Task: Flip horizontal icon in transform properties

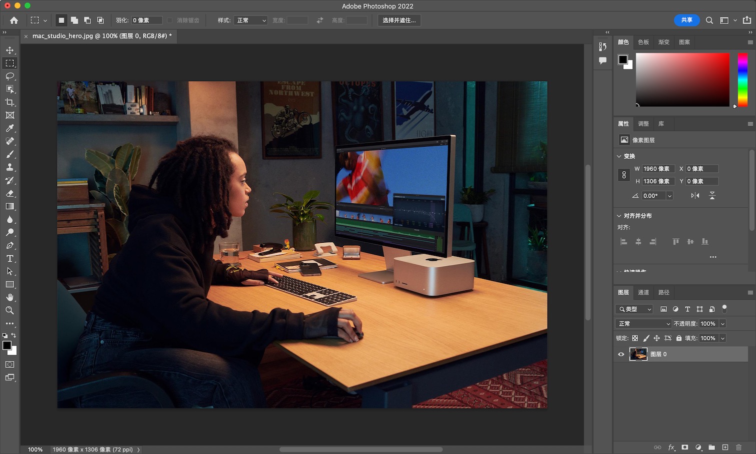Action: point(695,196)
